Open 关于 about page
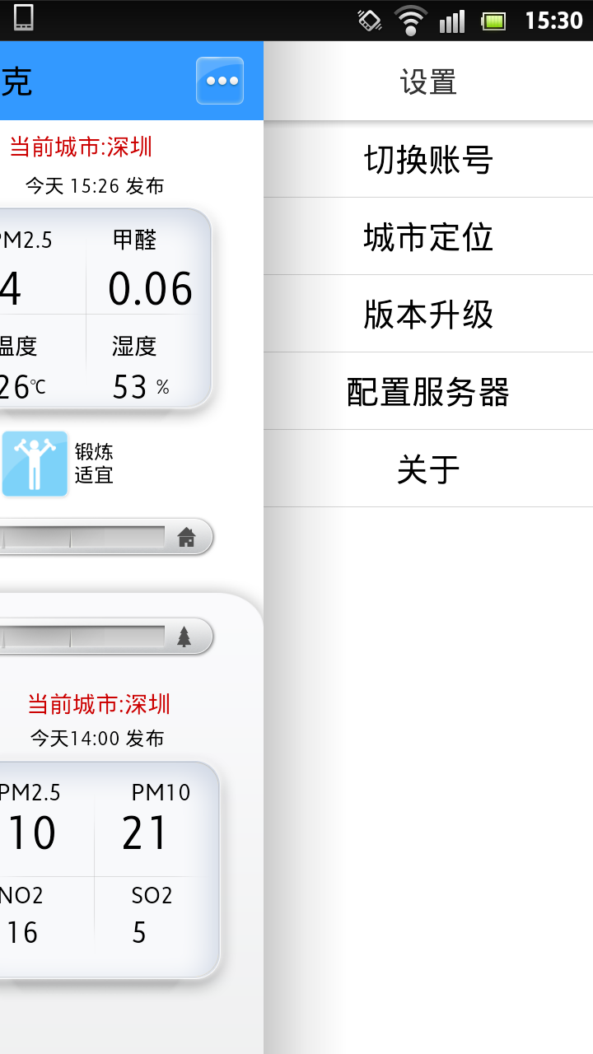The height and width of the screenshot is (1054, 593). (x=428, y=469)
